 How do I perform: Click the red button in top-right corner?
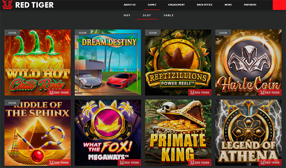click(x=279, y=5)
